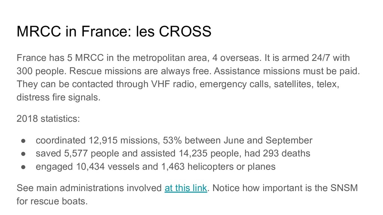Click the slide title 'MRCC in France: les CROSS'
Viewport: 383px width, 215px height.
(x=114, y=31)
